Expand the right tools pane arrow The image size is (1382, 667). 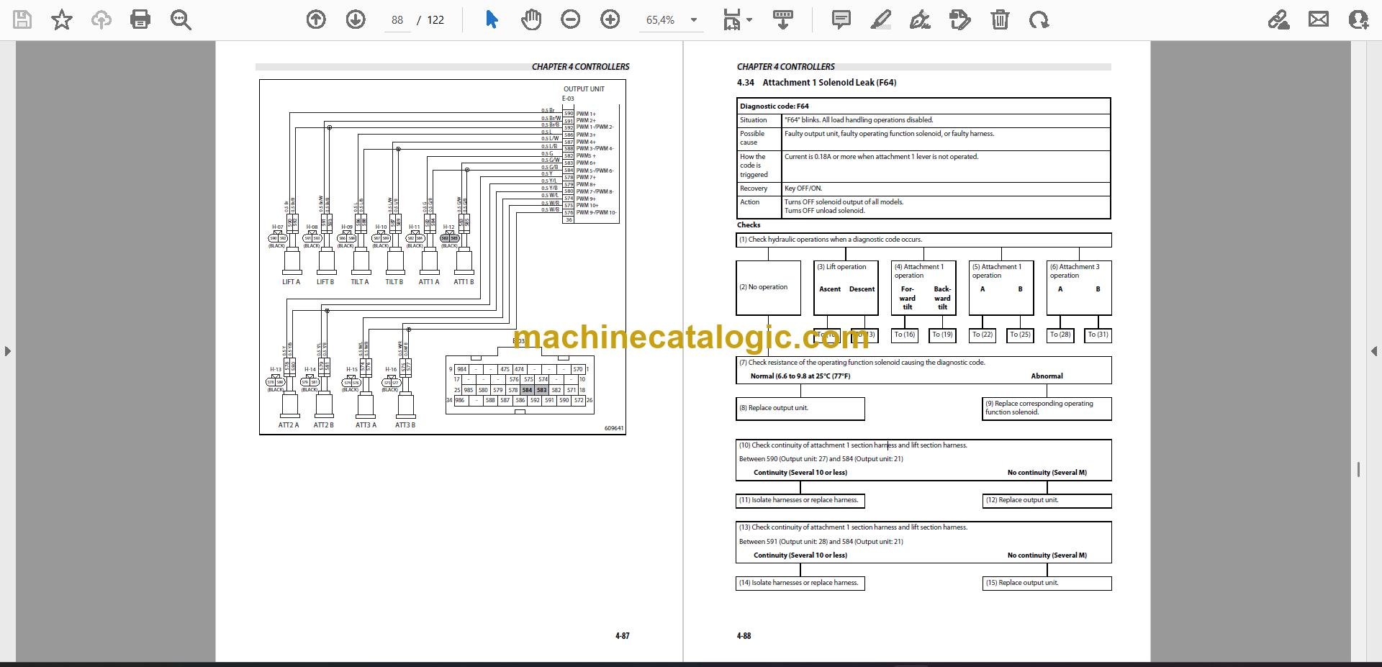[x=1374, y=351]
